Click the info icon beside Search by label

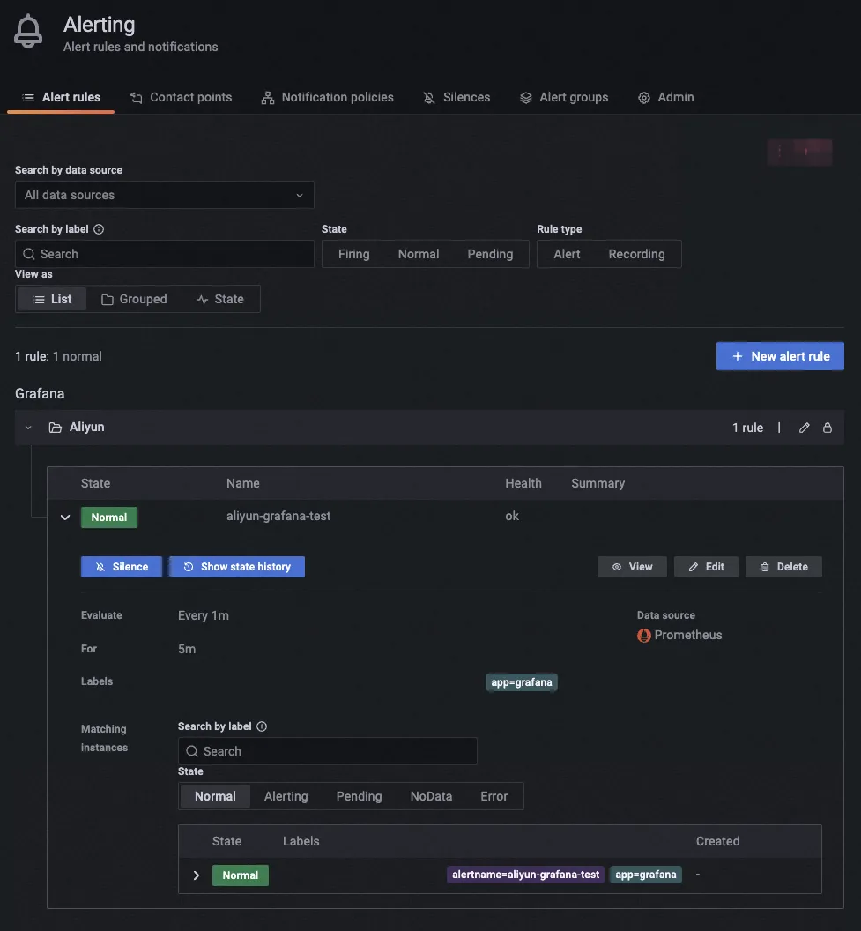[x=99, y=229]
